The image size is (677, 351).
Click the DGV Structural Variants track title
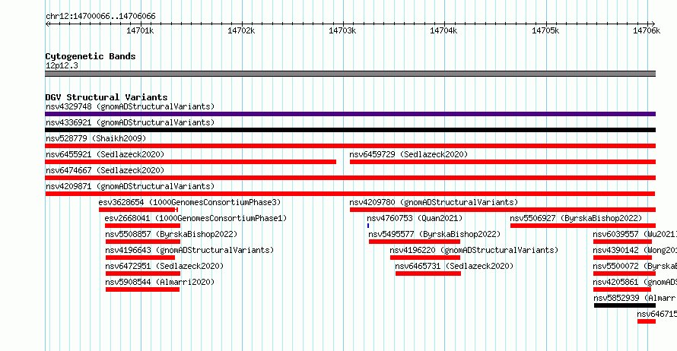pyautogui.click(x=106, y=97)
